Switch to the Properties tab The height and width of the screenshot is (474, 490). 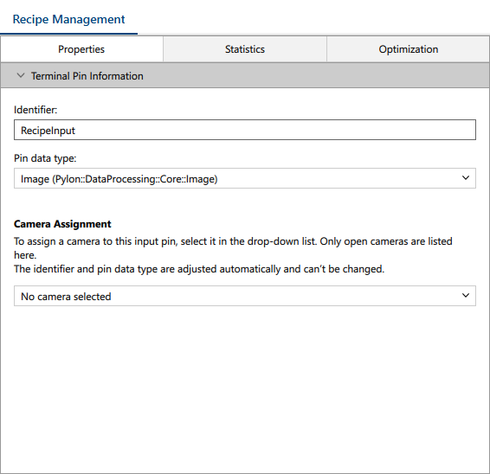tap(81, 49)
